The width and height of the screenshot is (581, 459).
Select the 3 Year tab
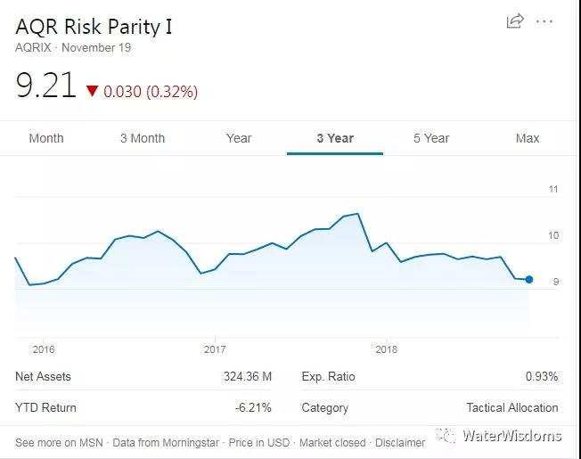335,138
